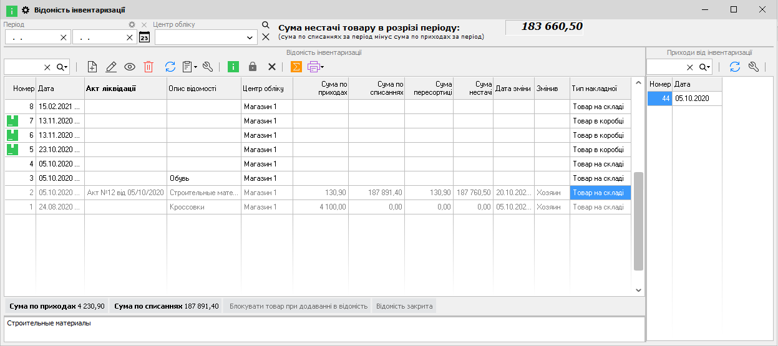Click the red trash delete icon
The image size is (778, 346).
148,67
